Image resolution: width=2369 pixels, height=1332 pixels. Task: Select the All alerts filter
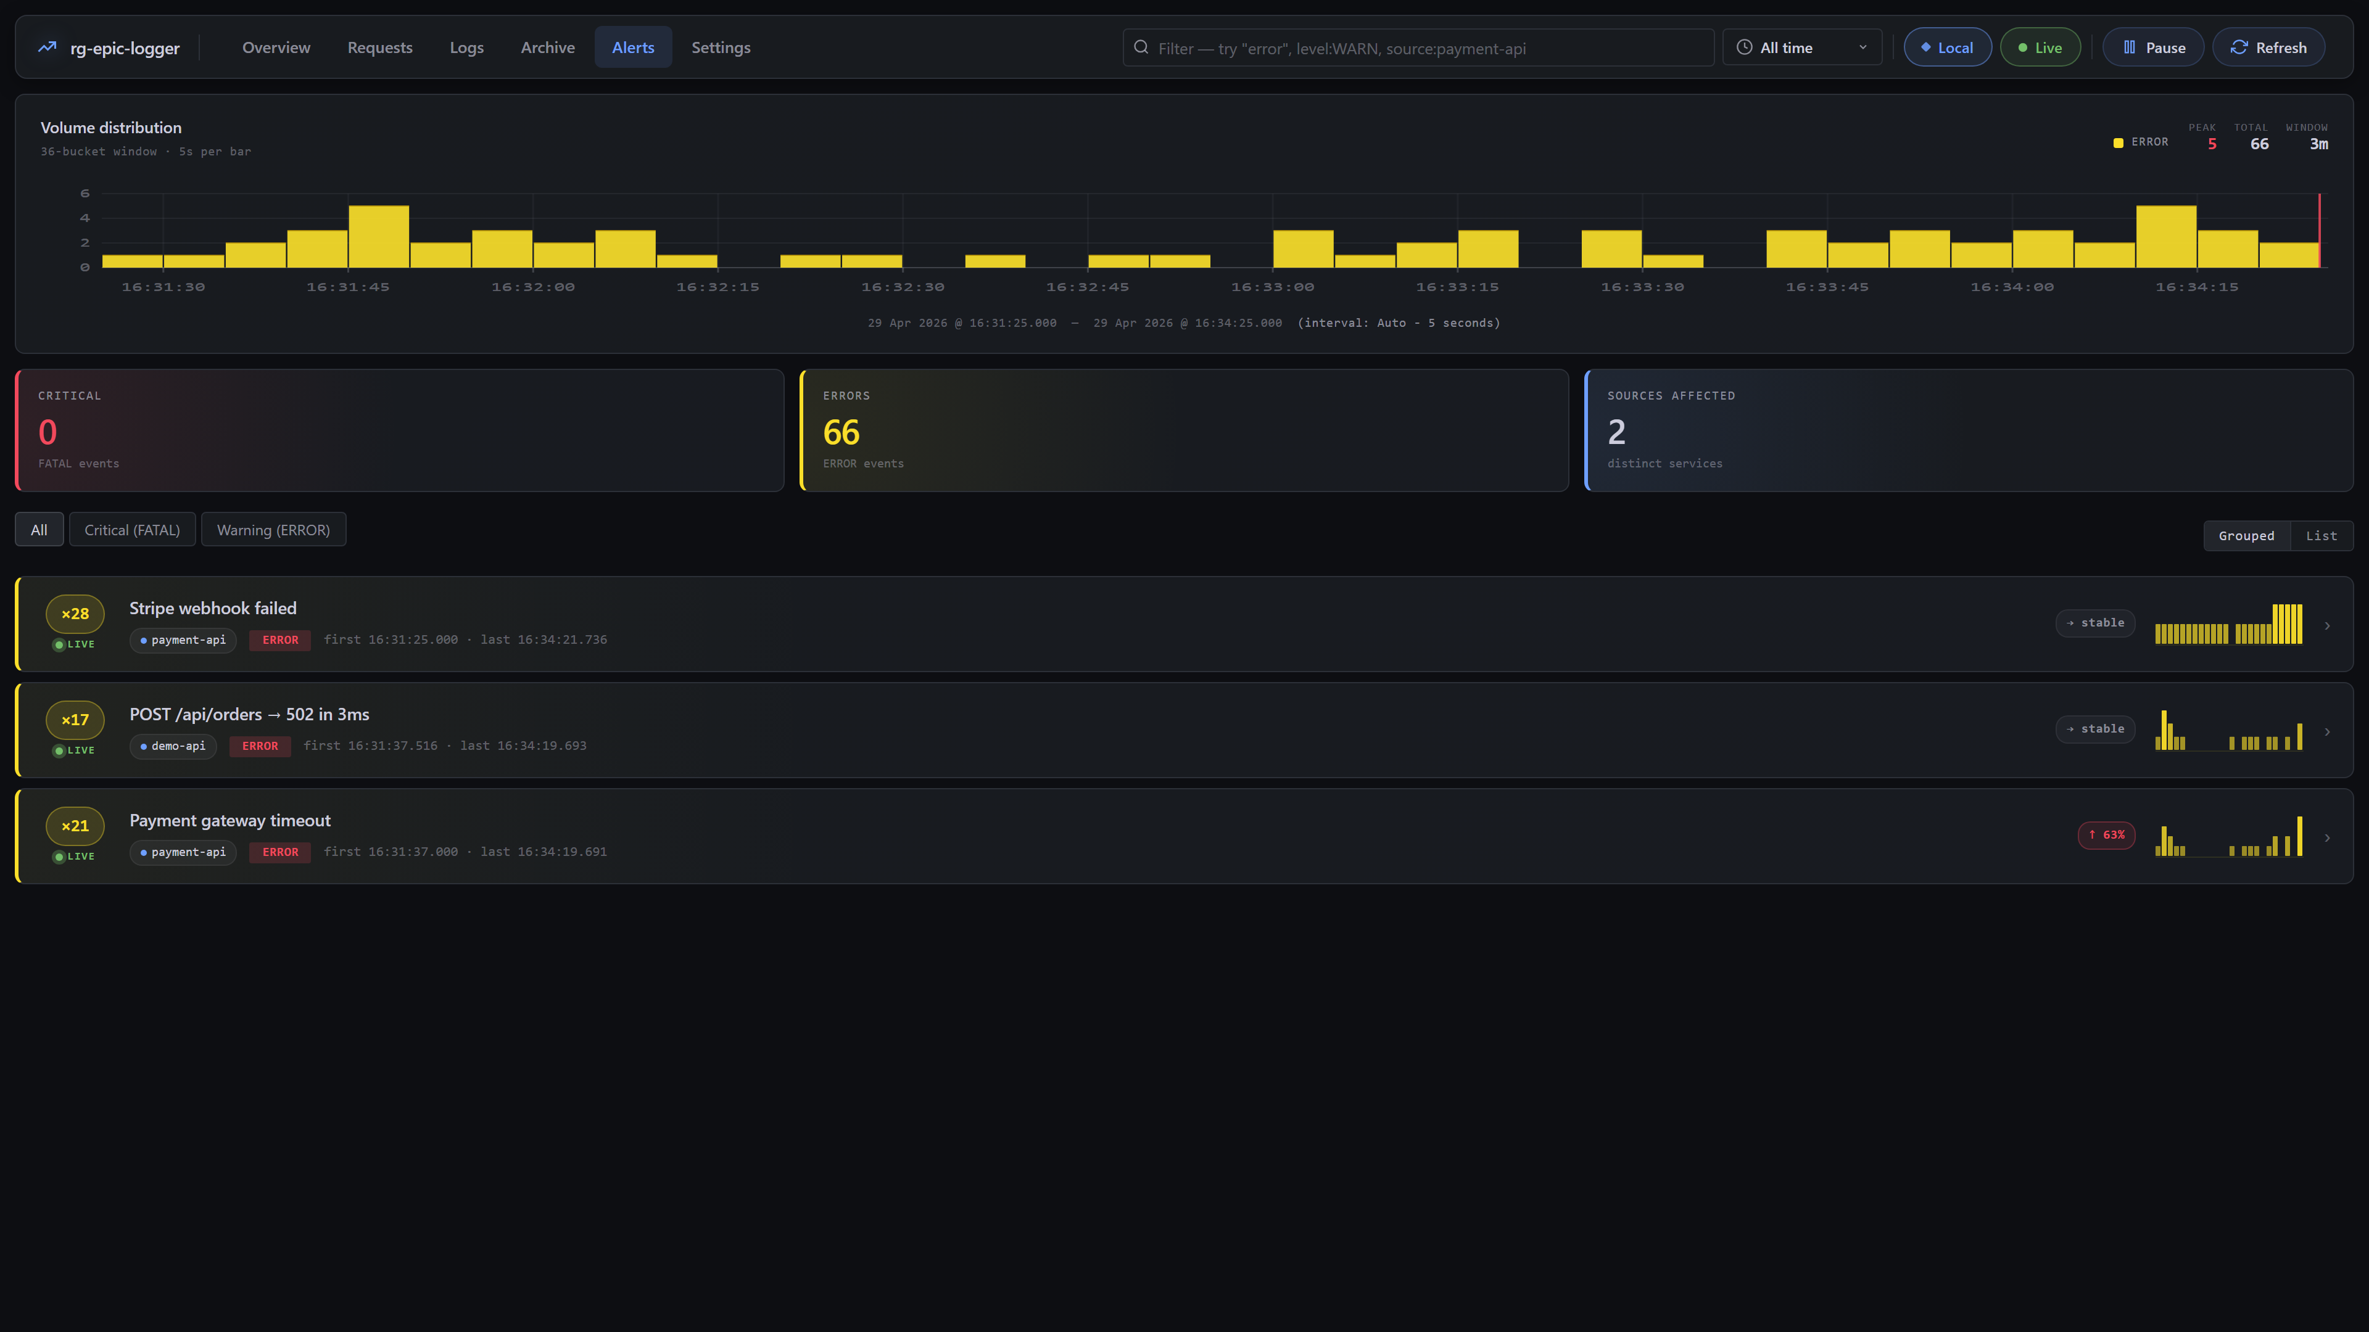[39, 530]
